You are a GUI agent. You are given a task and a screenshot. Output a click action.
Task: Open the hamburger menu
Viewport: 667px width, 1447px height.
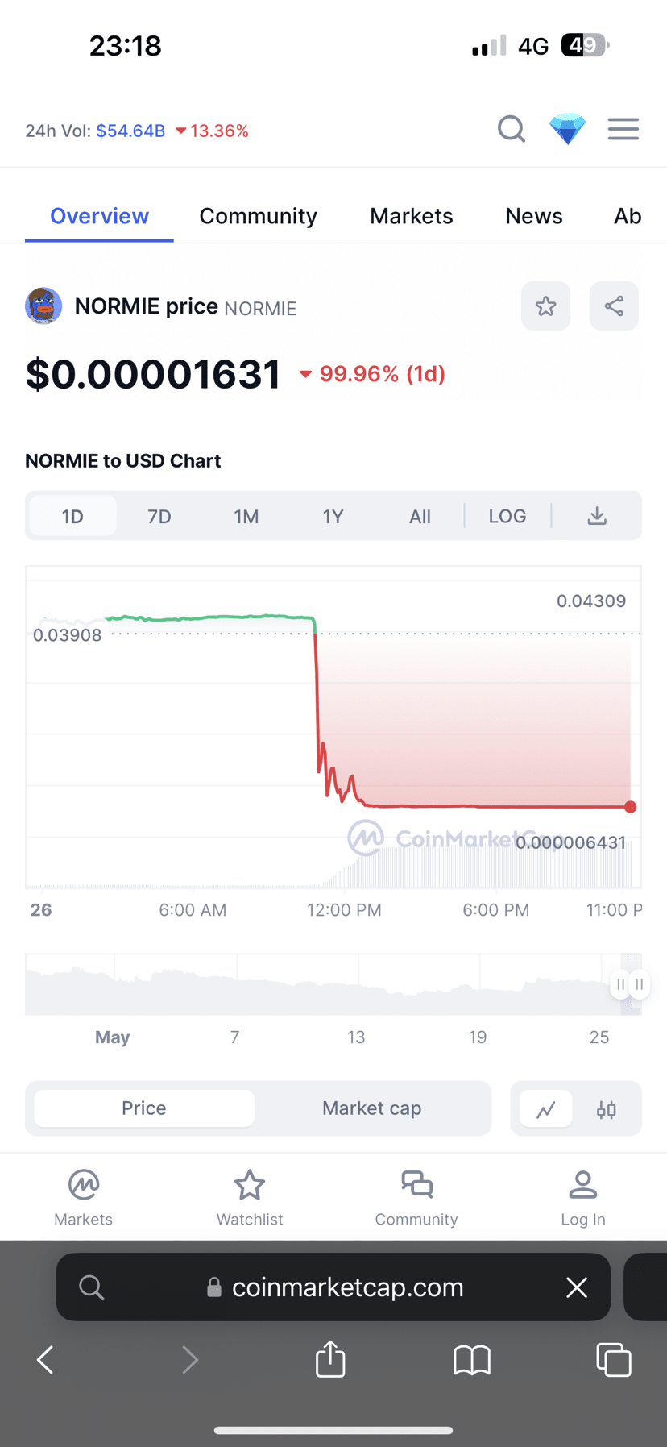[x=623, y=129]
